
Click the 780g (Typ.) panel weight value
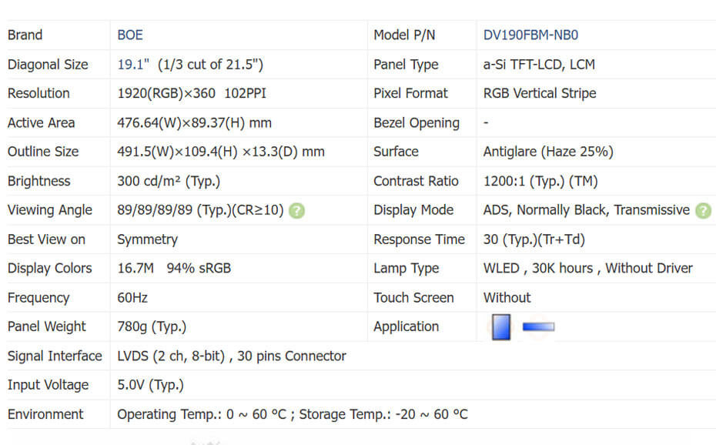[152, 326]
